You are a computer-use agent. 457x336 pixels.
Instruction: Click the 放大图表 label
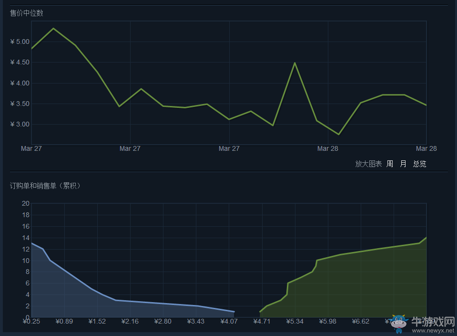[x=368, y=164]
